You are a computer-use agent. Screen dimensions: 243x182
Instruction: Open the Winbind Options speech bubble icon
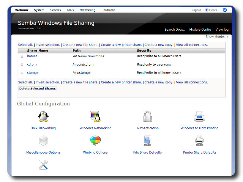click(95, 141)
